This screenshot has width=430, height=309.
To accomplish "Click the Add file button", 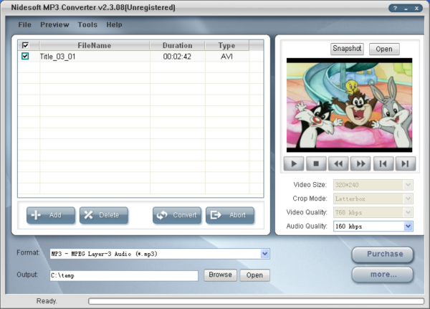I will (x=50, y=215).
